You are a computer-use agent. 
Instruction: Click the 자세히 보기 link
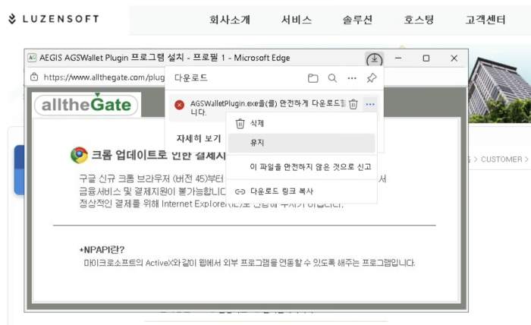[x=198, y=139]
